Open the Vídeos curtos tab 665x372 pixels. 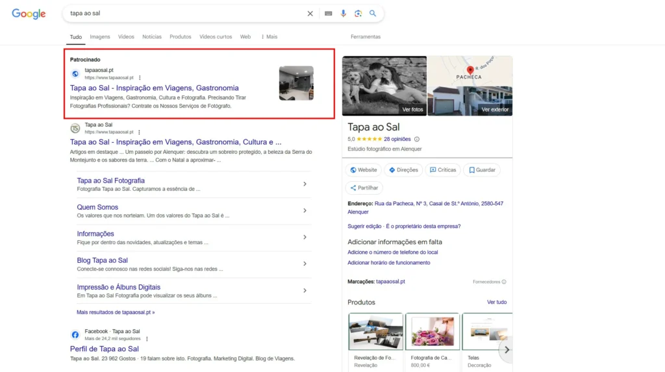[216, 37]
